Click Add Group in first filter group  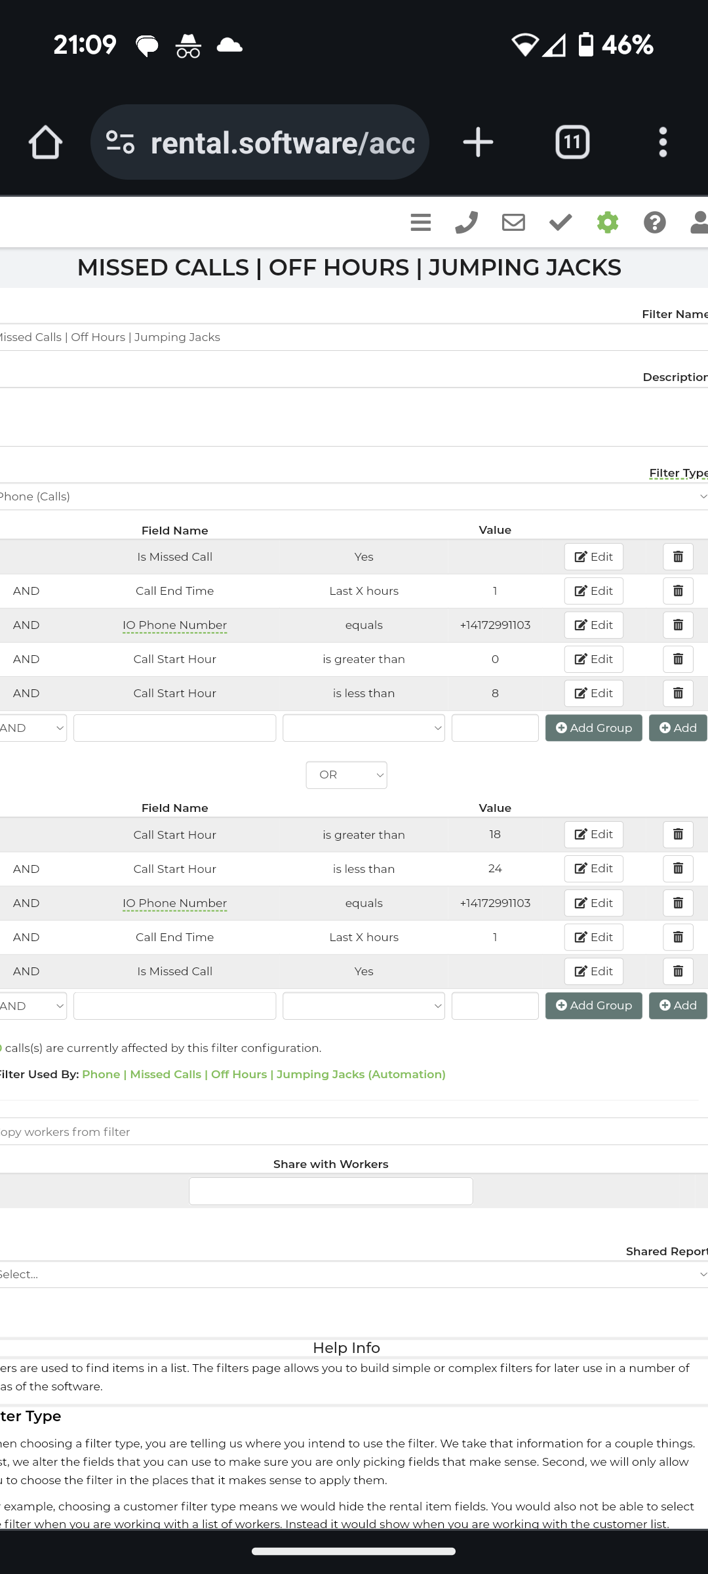coord(593,728)
